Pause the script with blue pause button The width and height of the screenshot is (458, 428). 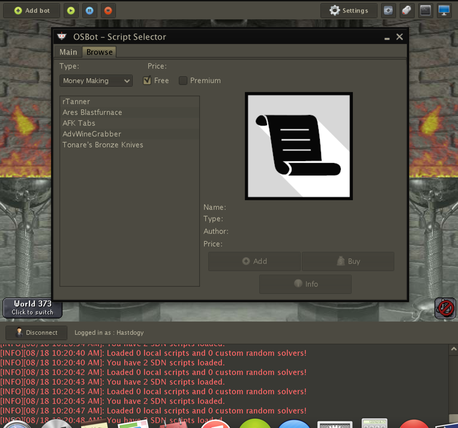point(89,11)
